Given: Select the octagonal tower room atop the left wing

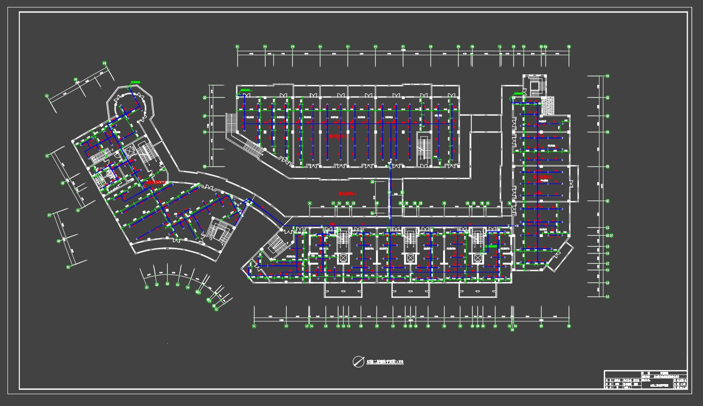Looking at the screenshot, I should 130,105.
